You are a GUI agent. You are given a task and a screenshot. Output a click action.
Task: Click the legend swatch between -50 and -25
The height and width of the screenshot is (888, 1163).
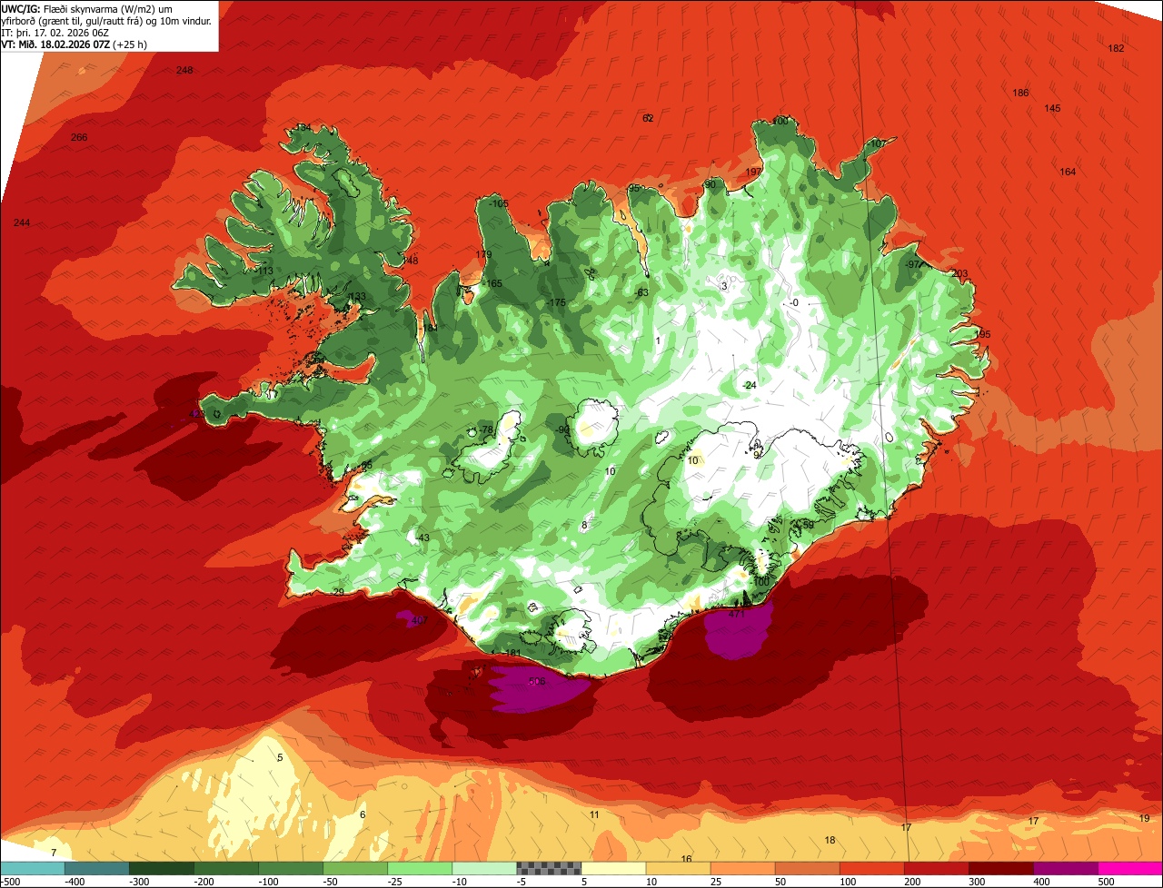(355, 868)
